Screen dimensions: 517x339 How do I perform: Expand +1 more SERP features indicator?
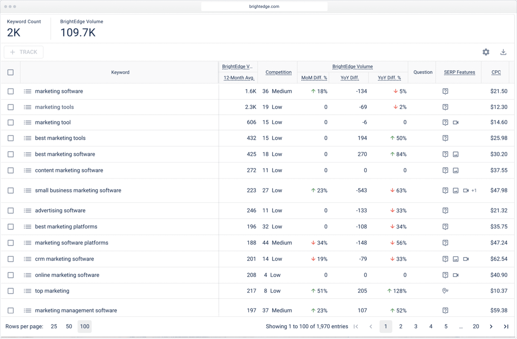[474, 191]
